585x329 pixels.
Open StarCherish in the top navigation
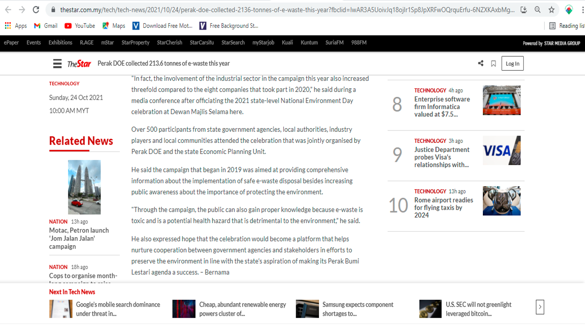click(x=170, y=42)
